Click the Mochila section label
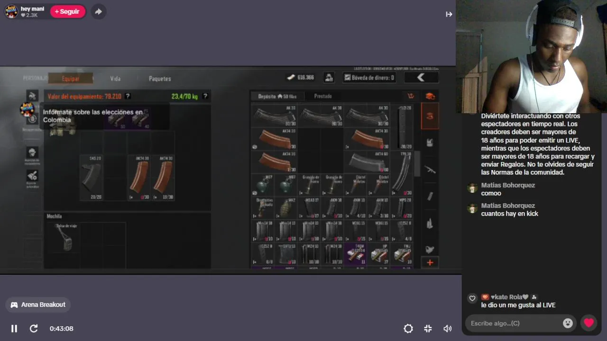Viewport: 607px width, 341px height. pos(54,216)
